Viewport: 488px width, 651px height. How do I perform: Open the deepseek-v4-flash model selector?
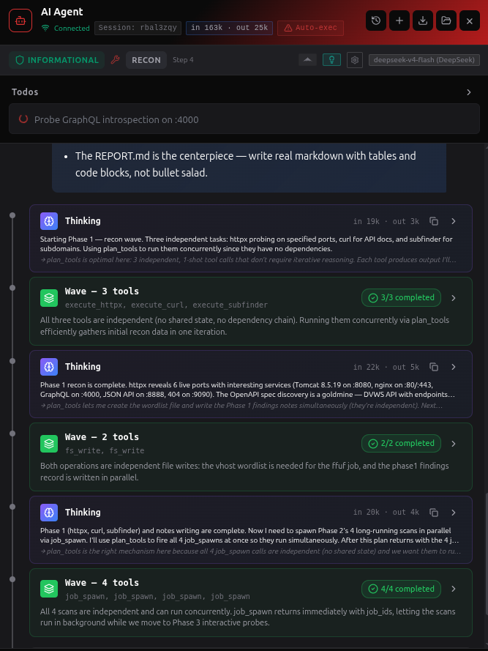click(424, 60)
